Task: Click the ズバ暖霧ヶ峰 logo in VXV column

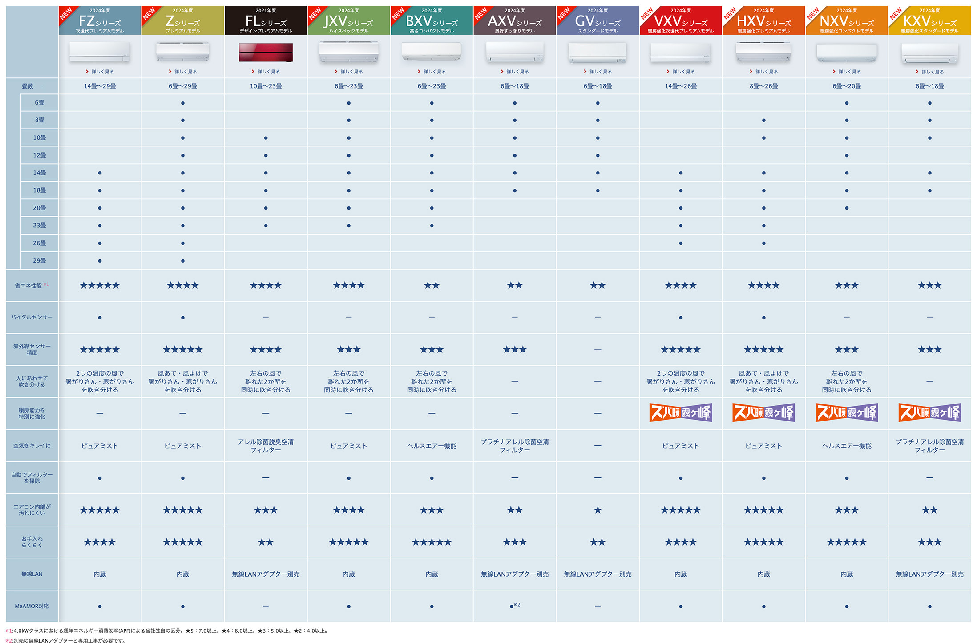Action: point(680,412)
